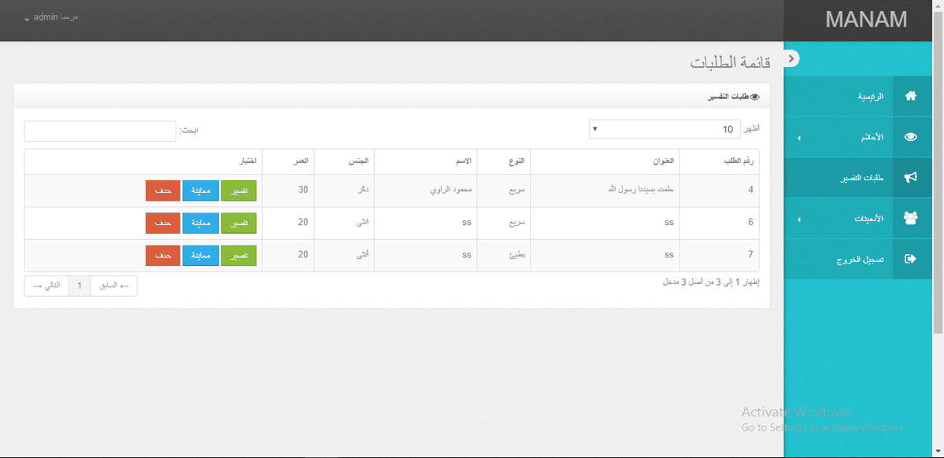Viewport: 944px width, 458px height.
Task: Click blue معاينة button for request 4
Action: [x=201, y=190]
